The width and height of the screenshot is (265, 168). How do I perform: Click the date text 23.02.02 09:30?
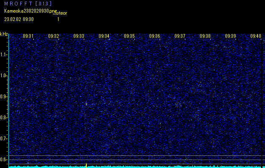(x=19, y=19)
